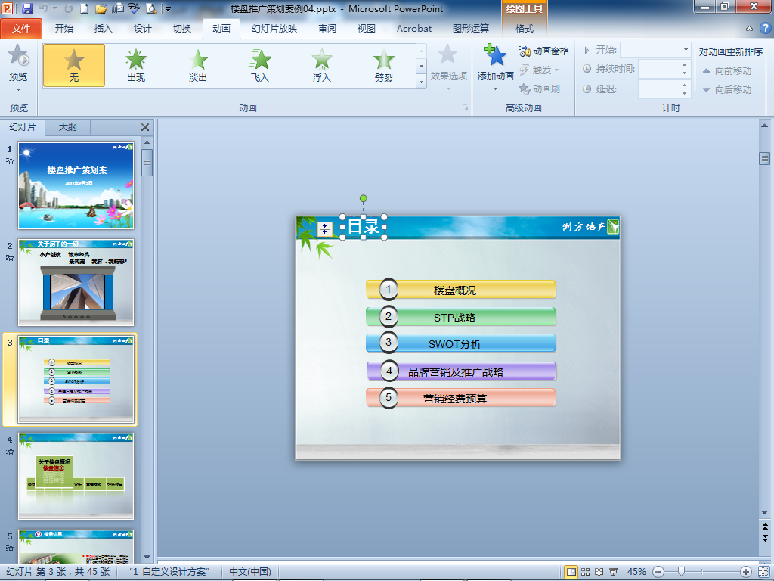Switch to Reading view
The image size is (774, 581).
599,572
